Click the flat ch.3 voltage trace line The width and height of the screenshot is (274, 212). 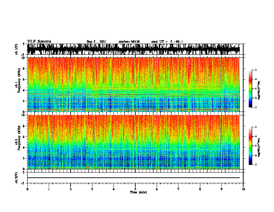pyautogui.click(x=133, y=178)
